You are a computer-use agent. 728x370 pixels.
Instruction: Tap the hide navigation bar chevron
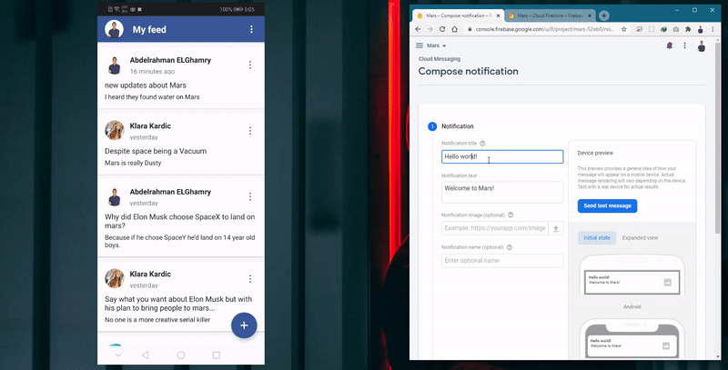(x=118, y=355)
